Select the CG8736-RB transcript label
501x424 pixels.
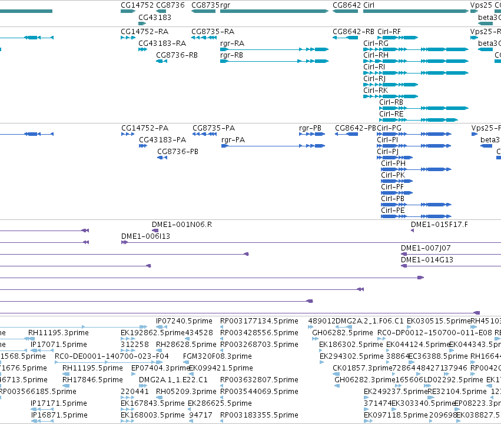click(177, 55)
